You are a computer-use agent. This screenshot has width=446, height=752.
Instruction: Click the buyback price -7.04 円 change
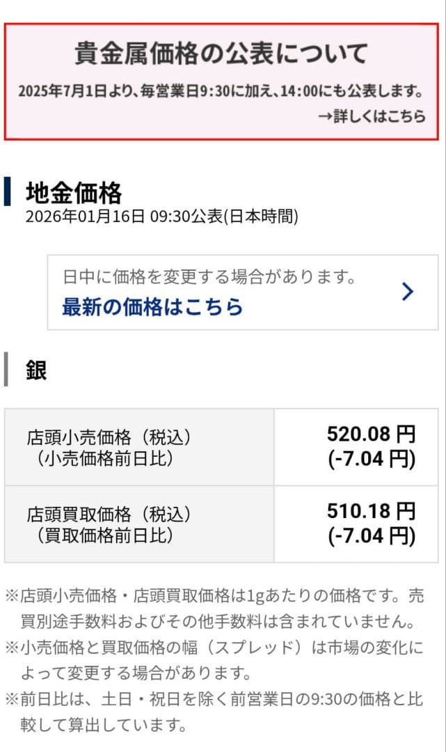click(x=371, y=535)
